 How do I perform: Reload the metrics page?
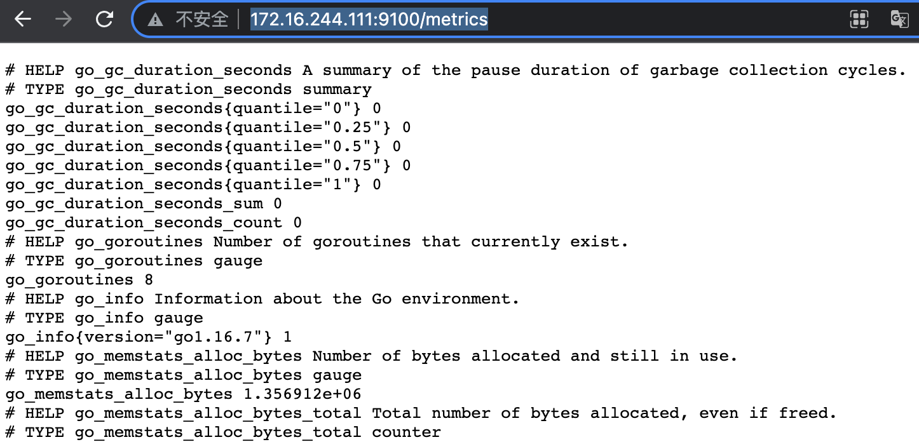(x=104, y=19)
